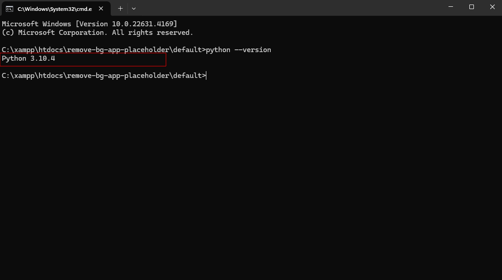Maximize the terminal window
Screen dimensions: 502x280
pyautogui.click(x=471, y=7)
